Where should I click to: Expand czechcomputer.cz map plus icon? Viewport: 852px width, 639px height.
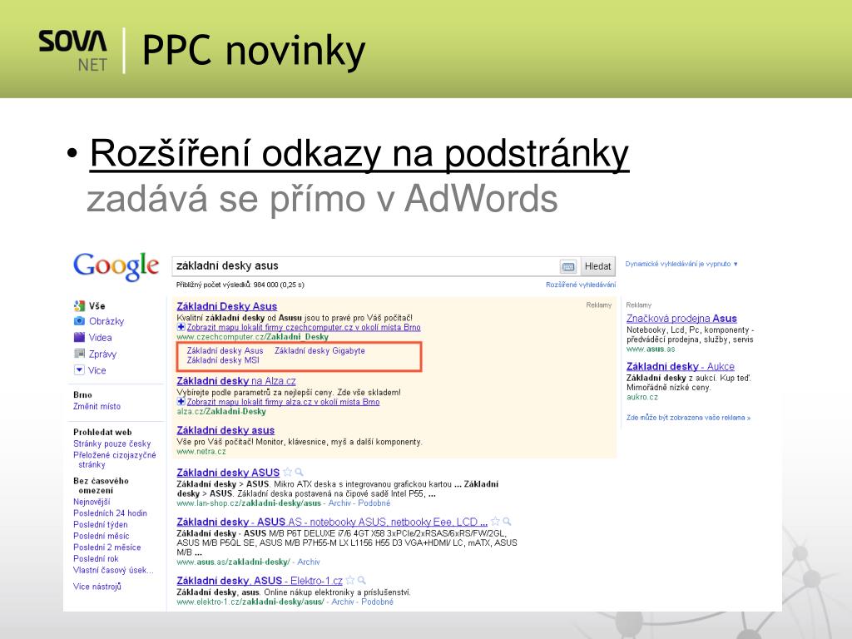tap(181, 327)
